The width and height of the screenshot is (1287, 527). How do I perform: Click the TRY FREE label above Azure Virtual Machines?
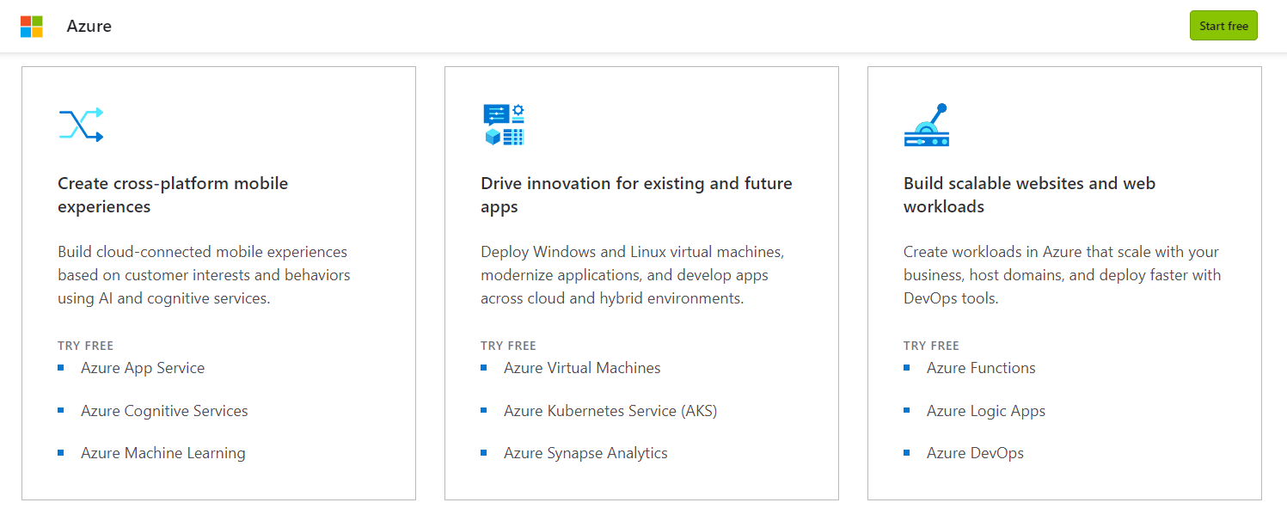[x=508, y=346]
